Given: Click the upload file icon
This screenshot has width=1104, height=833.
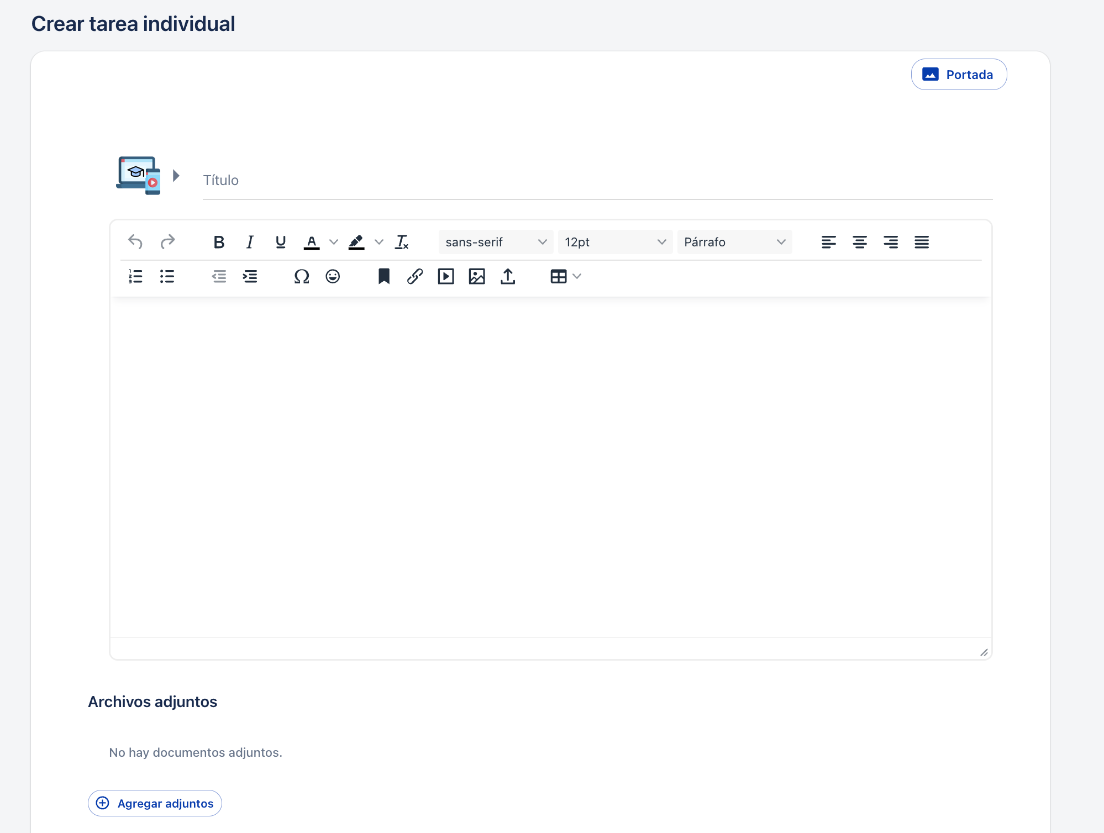Looking at the screenshot, I should [x=508, y=276].
